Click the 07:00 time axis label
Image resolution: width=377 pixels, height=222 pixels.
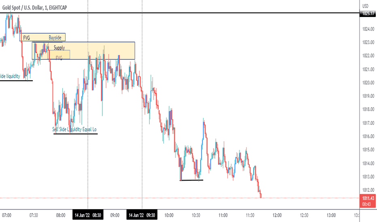7,215
